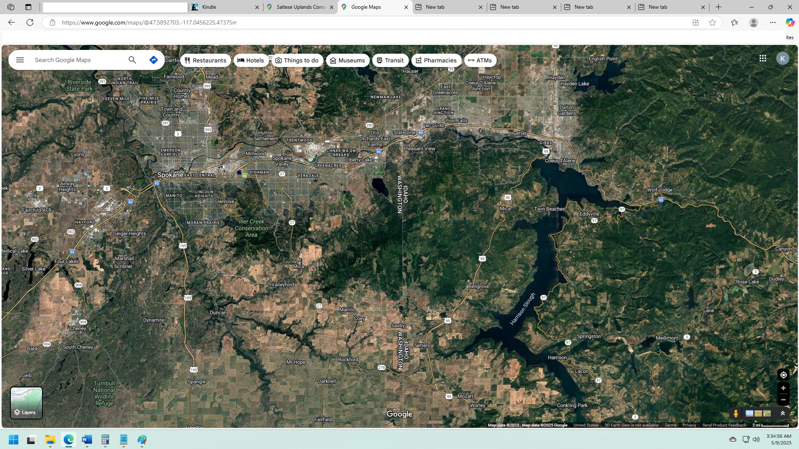Switch map type via Layers thumbnail
Image resolution: width=799 pixels, height=449 pixels.
pos(26,403)
